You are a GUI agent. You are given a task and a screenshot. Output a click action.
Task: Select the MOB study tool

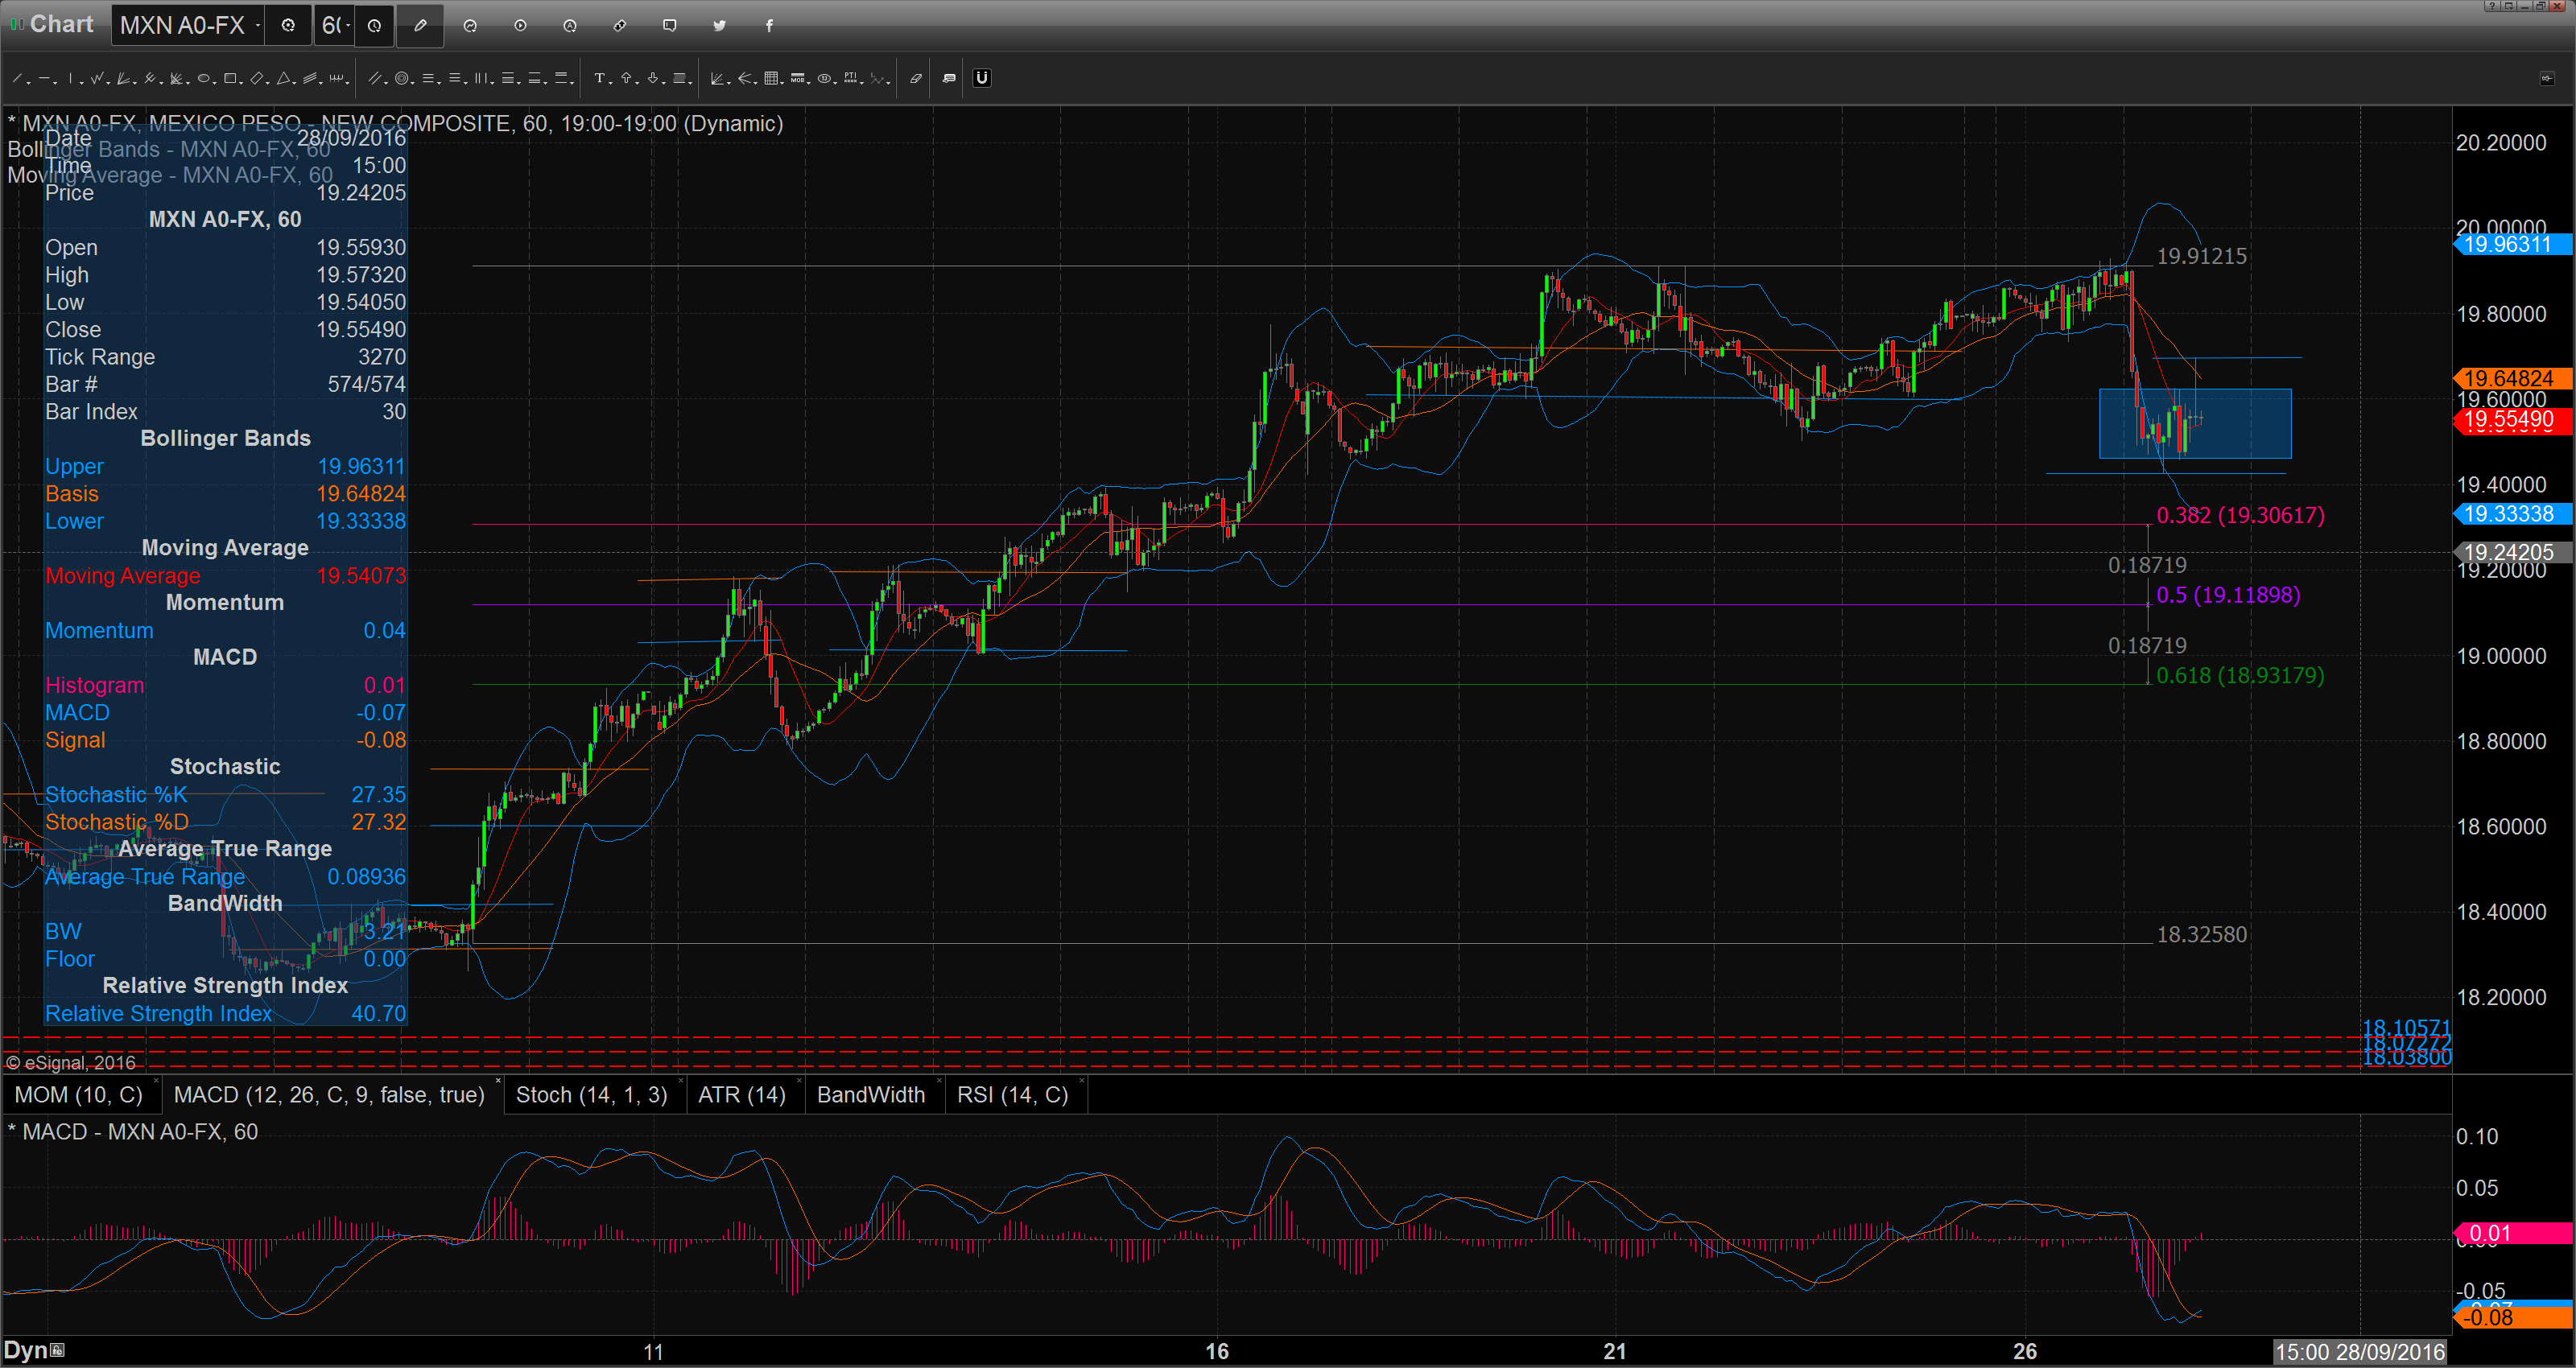[x=798, y=78]
